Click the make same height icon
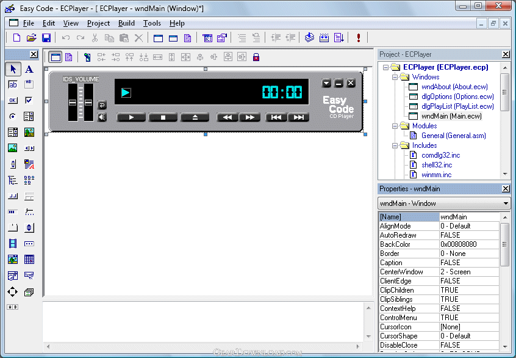The image size is (516, 358). click(x=171, y=57)
